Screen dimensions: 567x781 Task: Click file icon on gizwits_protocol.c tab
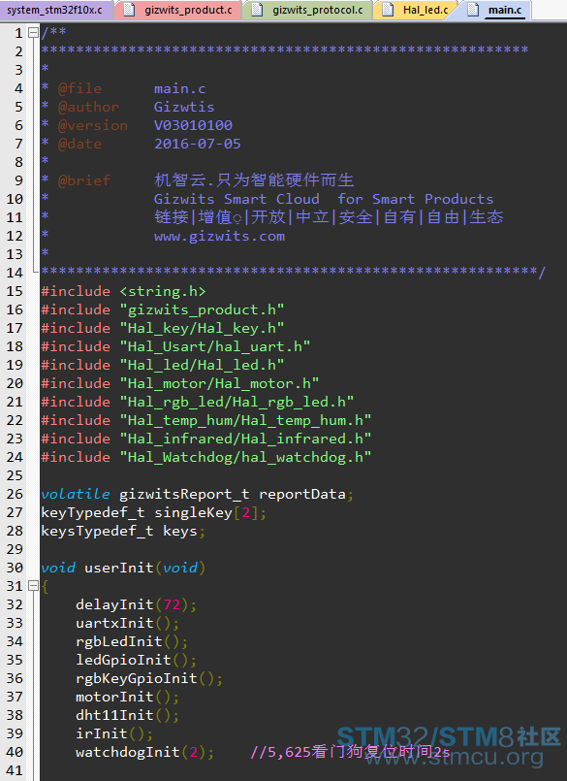[257, 10]
